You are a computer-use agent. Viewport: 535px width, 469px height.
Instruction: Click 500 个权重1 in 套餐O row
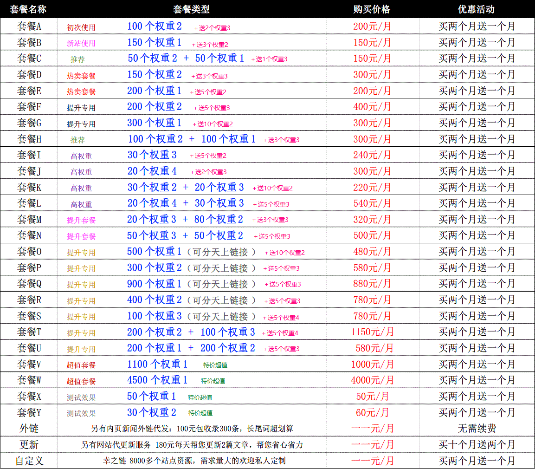click(x=155, y=252)
